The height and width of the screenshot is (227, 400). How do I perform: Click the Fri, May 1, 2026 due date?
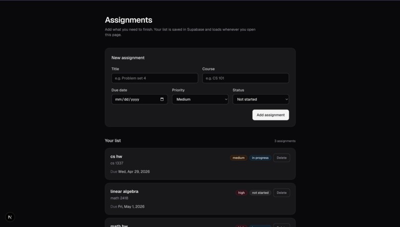click(131, 206)
